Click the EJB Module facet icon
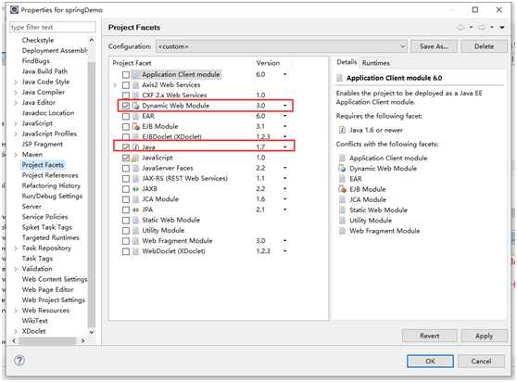517x382 pixels. point(135,127)
